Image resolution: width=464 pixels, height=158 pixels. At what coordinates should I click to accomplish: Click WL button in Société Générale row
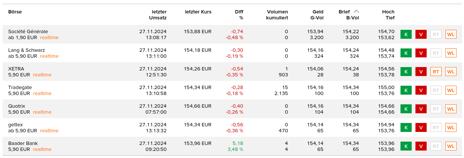(x=451, y=34)
